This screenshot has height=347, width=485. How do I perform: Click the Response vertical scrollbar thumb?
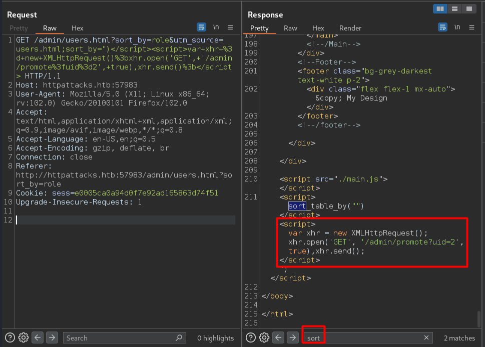[x=479, y=318]
